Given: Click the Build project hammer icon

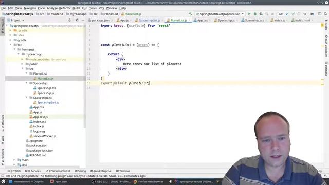Looking at the screenshot, I should pos(190,14).
